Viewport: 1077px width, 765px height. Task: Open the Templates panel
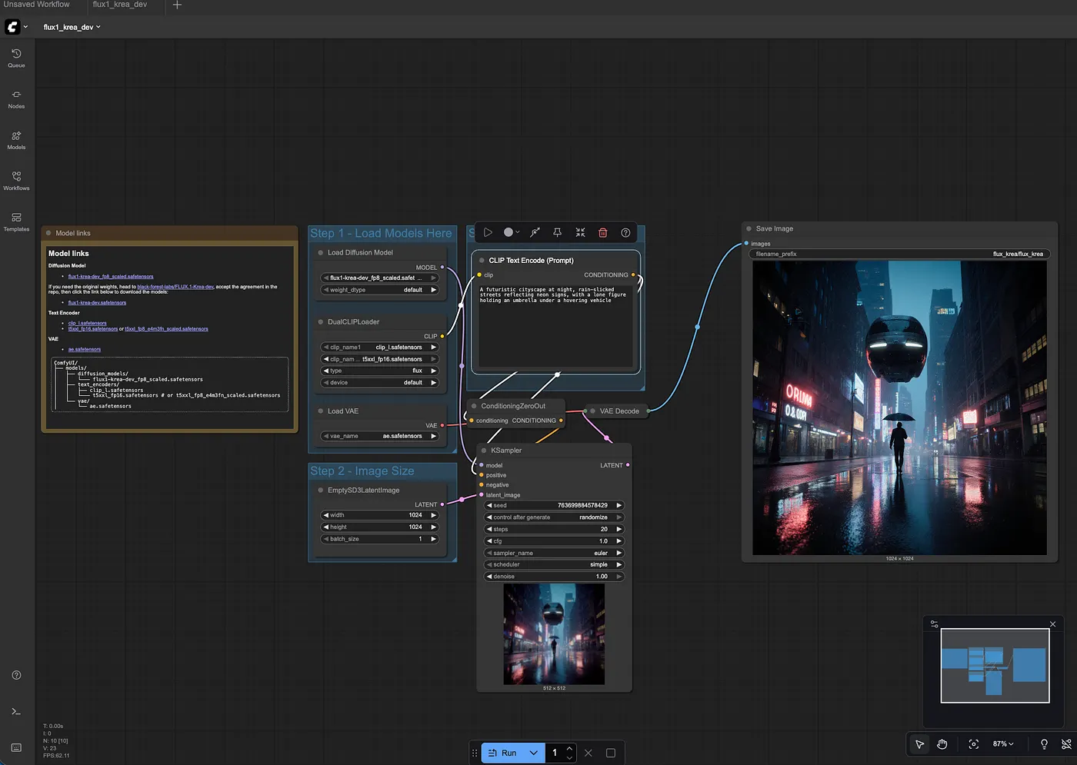[15, 223]
